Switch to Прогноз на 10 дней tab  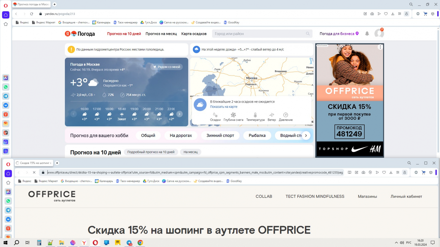pyautogui.click(x=124, y=34)
